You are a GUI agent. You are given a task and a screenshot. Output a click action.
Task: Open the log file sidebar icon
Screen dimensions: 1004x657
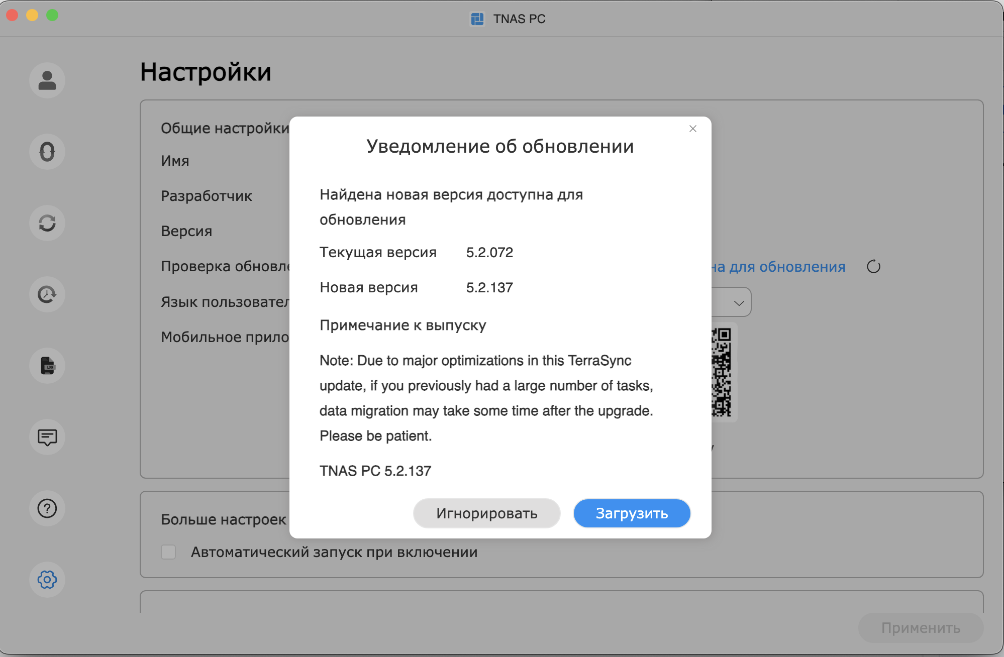point(47,366)
